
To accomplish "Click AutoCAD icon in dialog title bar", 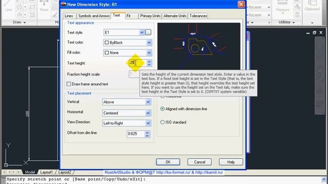I will [64, 5].
